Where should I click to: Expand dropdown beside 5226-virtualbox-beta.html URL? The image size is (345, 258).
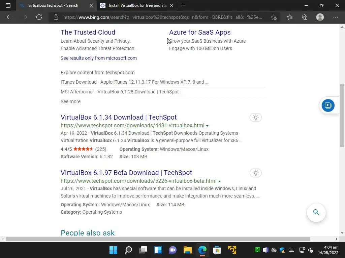(219, 181)
